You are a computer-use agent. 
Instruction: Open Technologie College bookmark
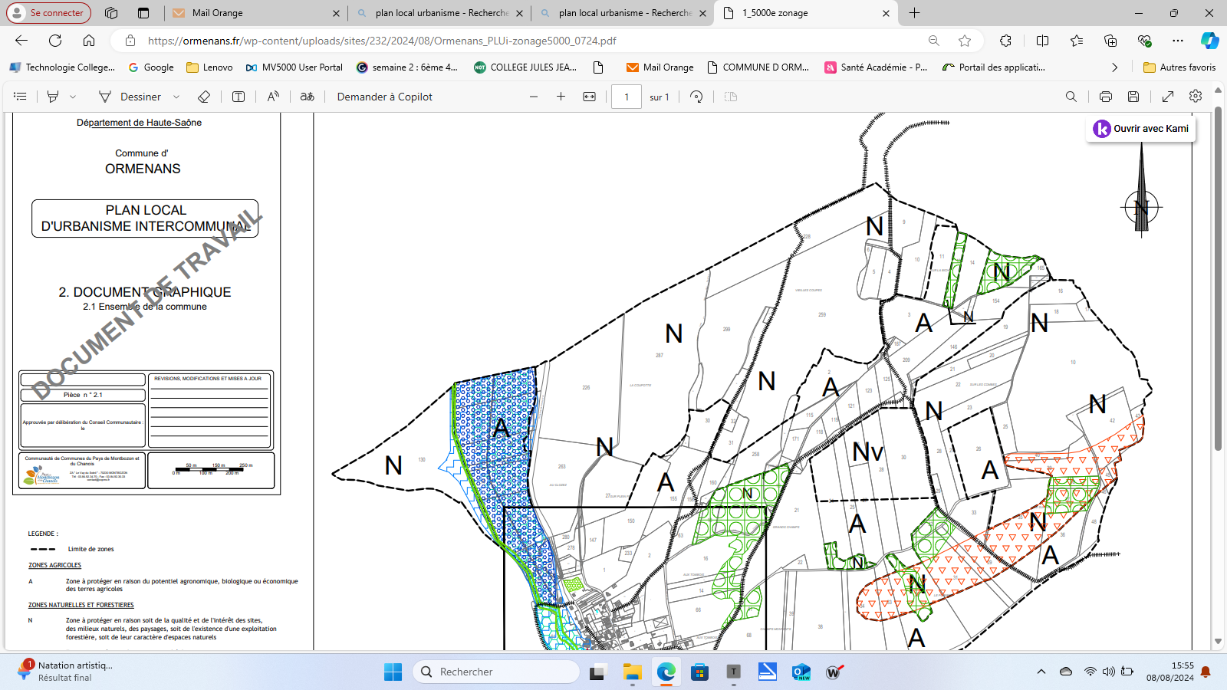point(62,67)
